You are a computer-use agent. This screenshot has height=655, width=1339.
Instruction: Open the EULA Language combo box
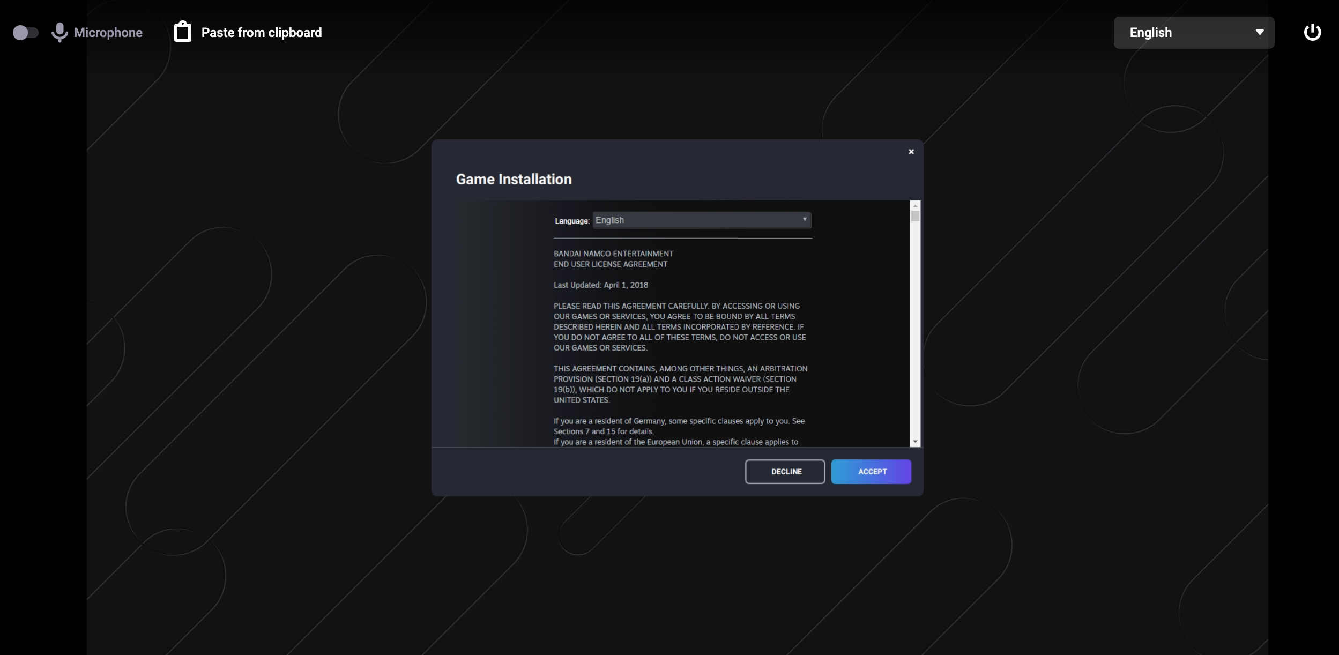point(702,220)
